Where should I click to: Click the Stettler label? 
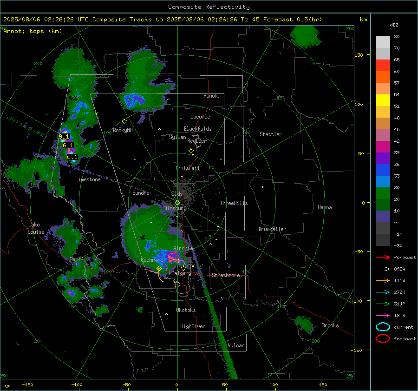tap(271, 134)
